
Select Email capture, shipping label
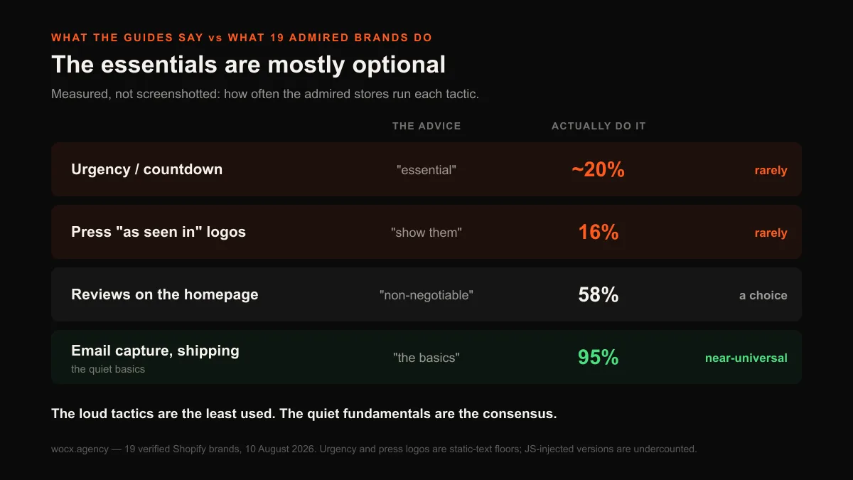[x=155, y=351]
